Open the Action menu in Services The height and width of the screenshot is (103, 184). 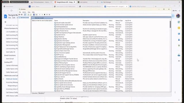tap(24, 12)
